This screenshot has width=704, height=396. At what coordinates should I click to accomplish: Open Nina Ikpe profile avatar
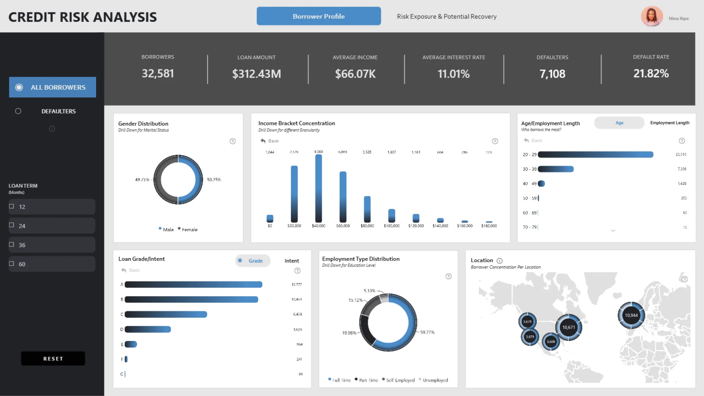point(652,16)
